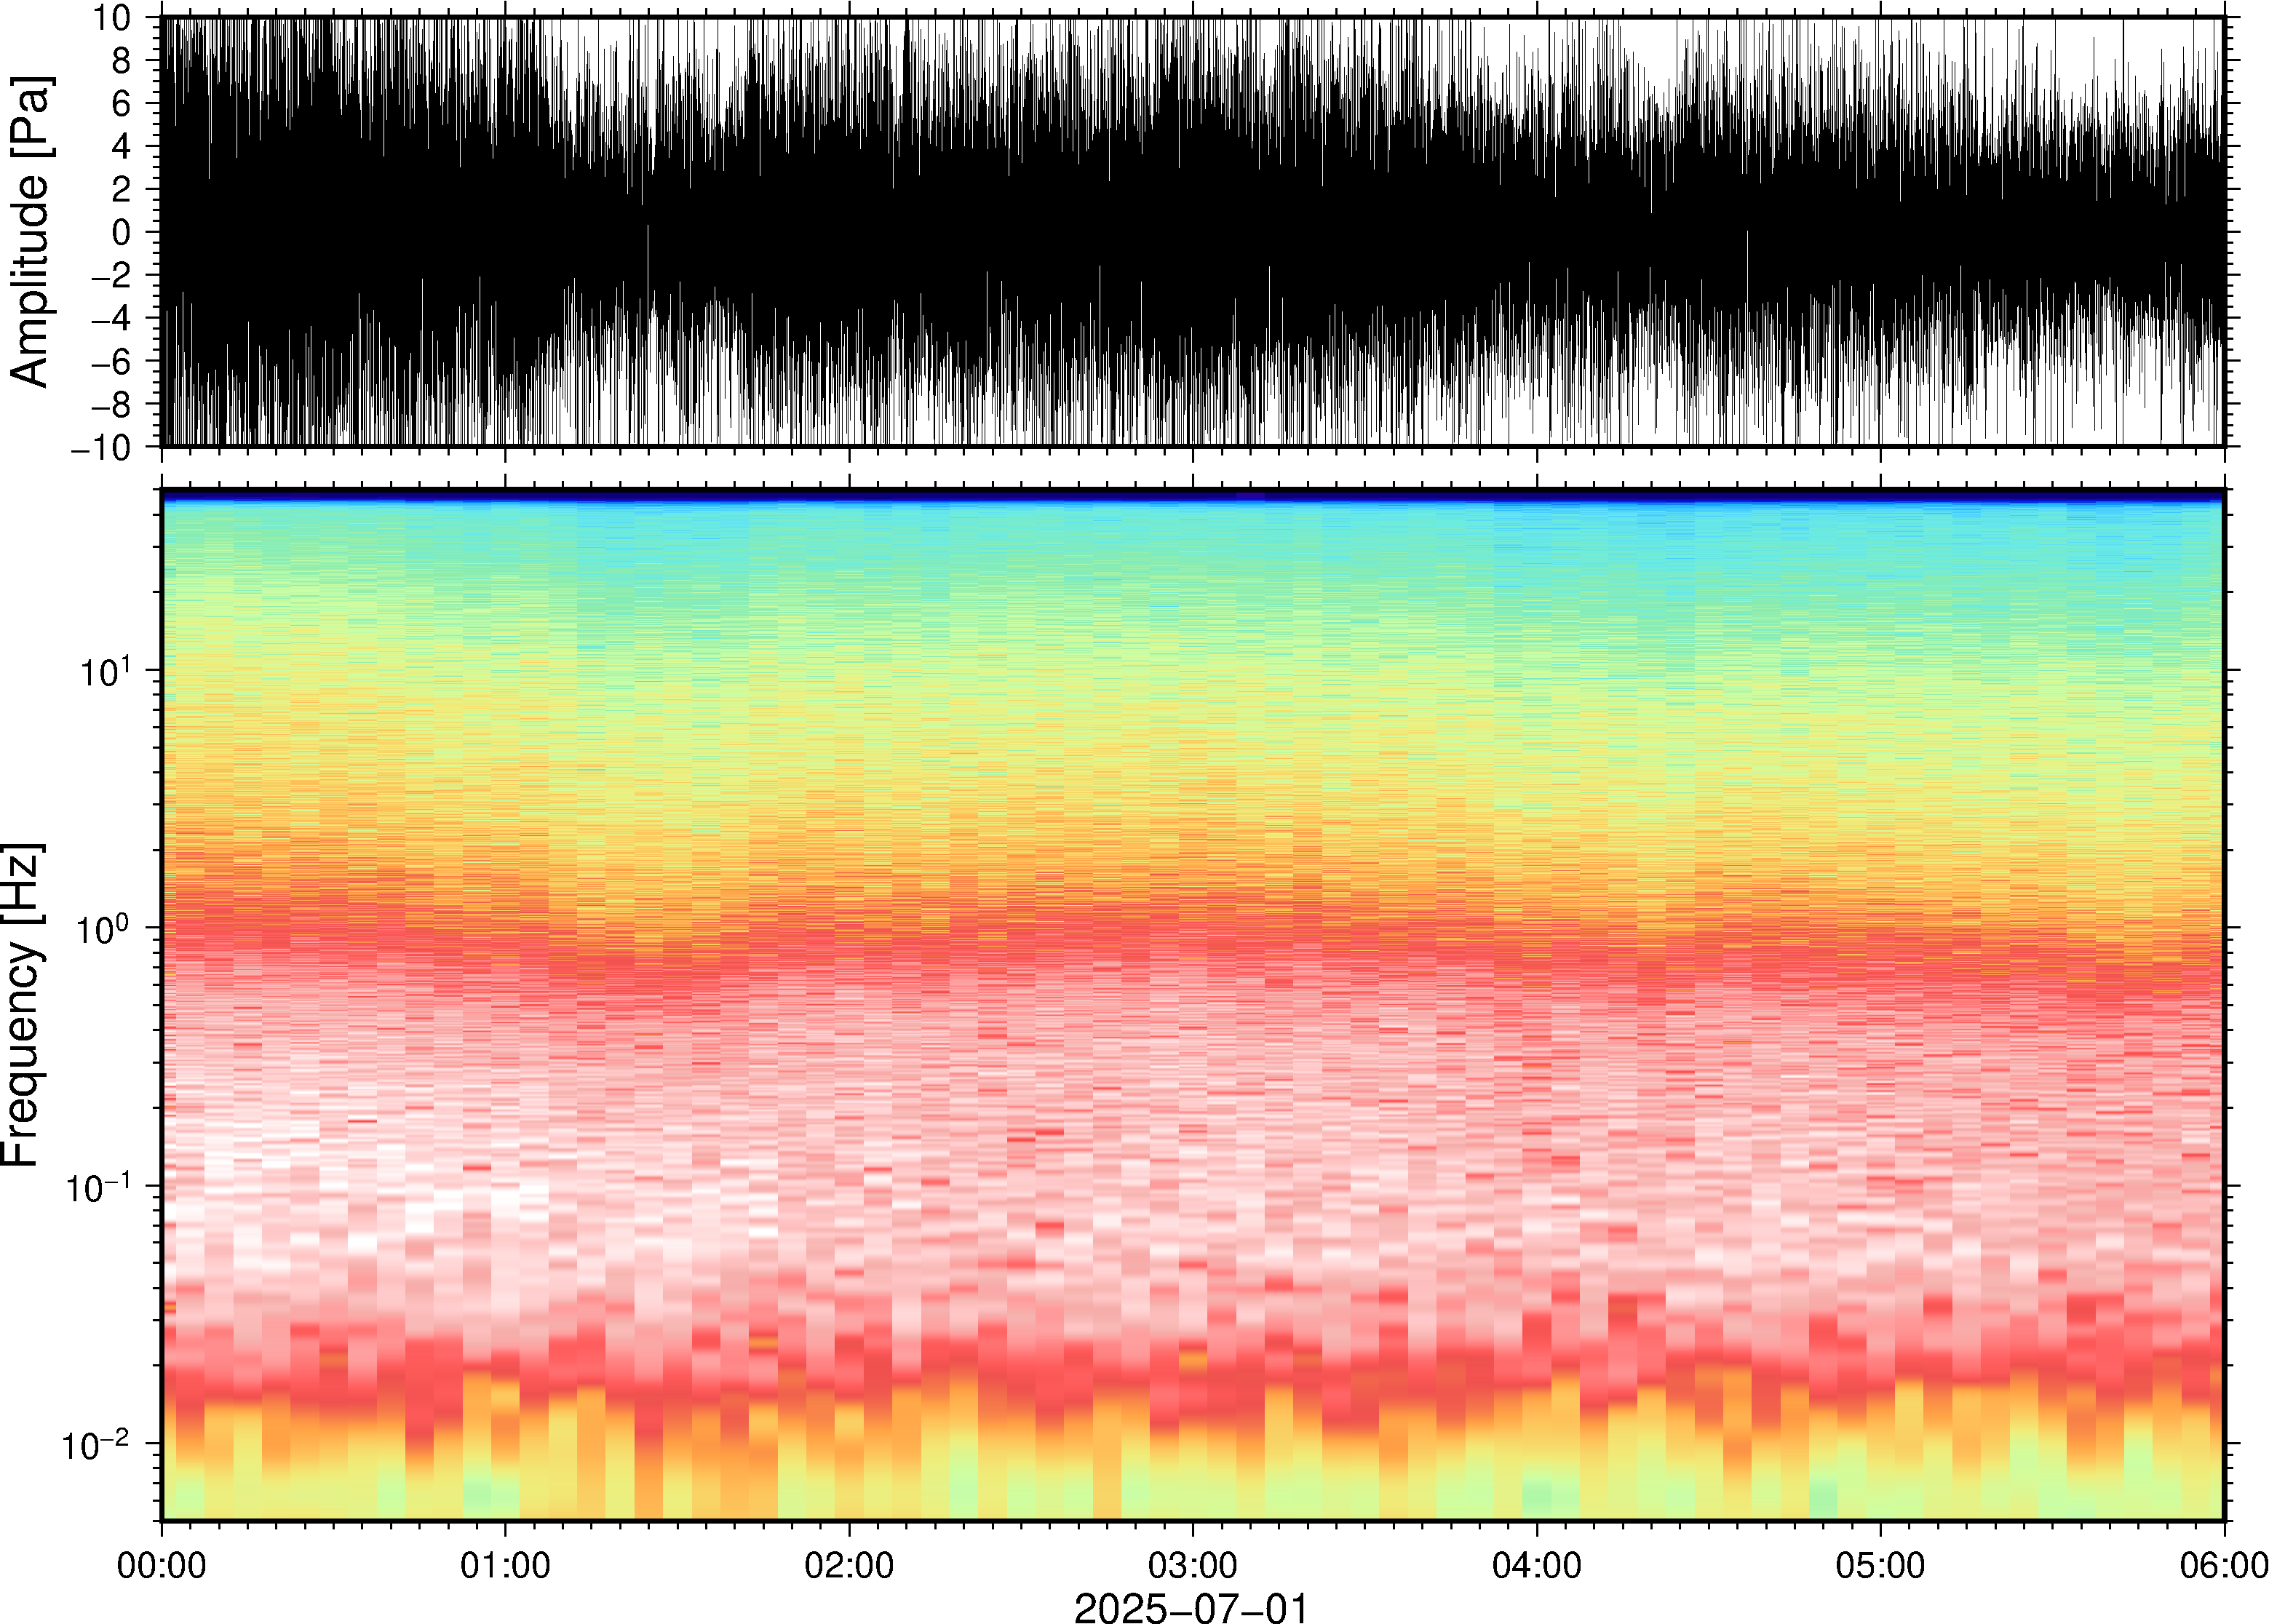
Task: Click the date label '2025-07-01'
Action: 1191,1607
